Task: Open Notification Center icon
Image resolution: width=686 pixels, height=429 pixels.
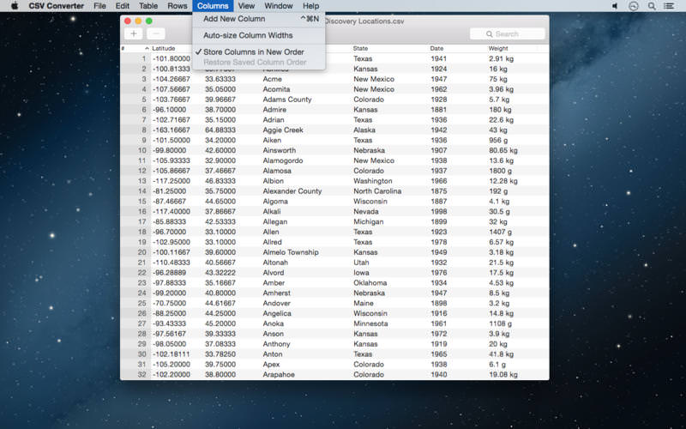Action: (x=669, y=6)
